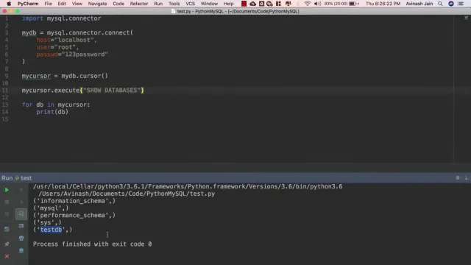Open the Navigate menu
471x265 pixels.
click(x=97, y=4)
